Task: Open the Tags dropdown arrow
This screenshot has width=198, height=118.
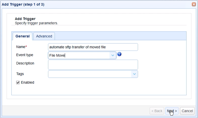Action: pos(135,74)
